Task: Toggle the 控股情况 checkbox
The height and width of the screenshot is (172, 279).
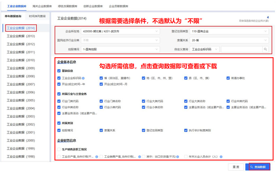Action: click(59, 130)
